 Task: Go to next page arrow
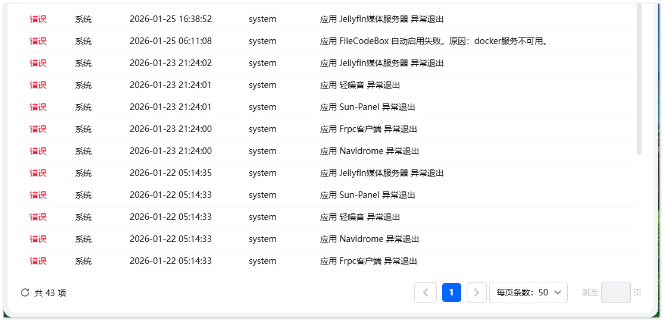click(477, 292)
